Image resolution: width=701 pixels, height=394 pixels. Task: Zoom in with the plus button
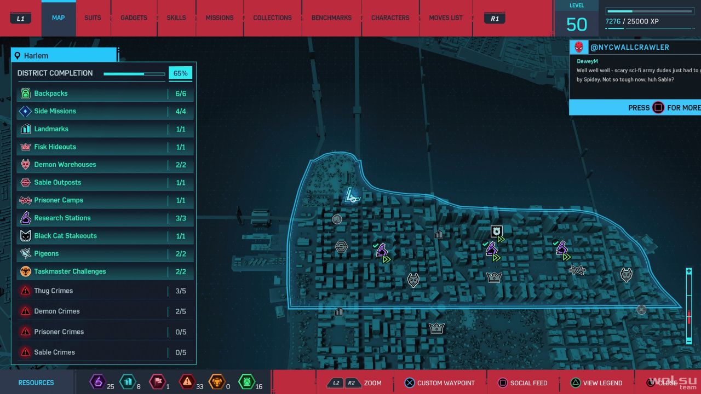pos(689,272)
